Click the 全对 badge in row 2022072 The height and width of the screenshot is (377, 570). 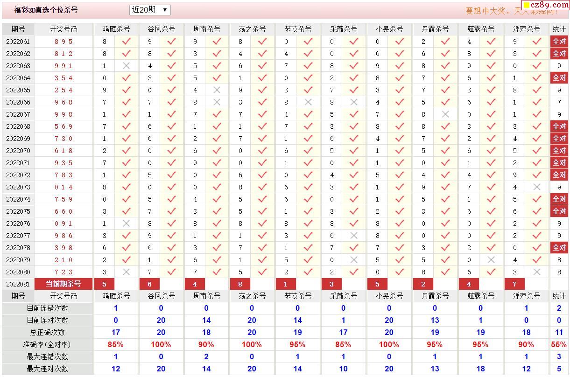point(559,175)
